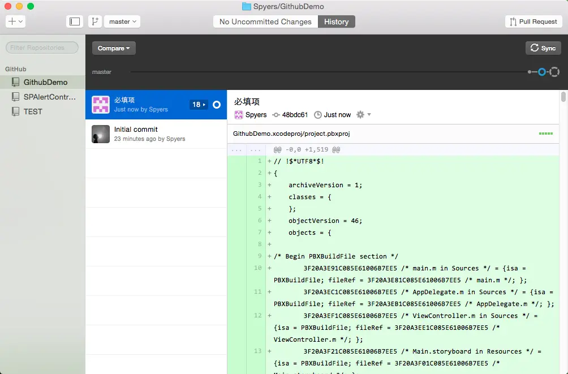
Task: Click the green diff stat bars
Action: pos(545,134)
